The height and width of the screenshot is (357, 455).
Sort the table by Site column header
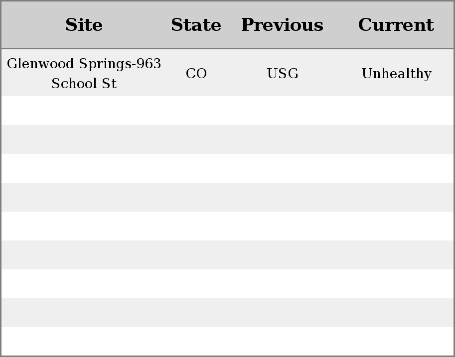click(x=84, y=25)
